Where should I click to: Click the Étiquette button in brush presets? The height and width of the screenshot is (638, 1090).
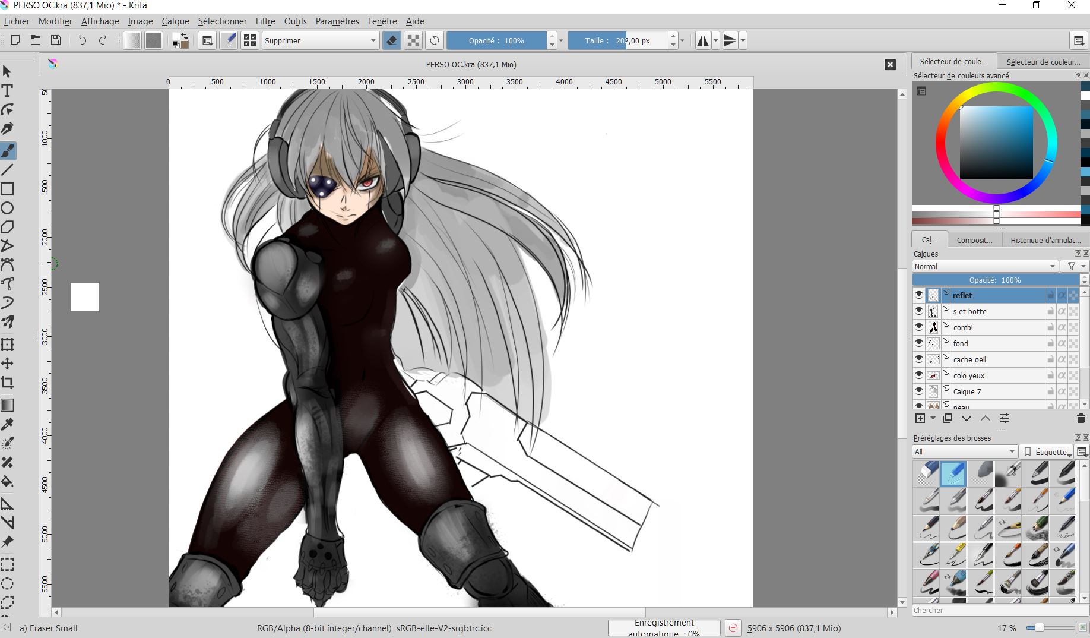(x=1047, y=451)
